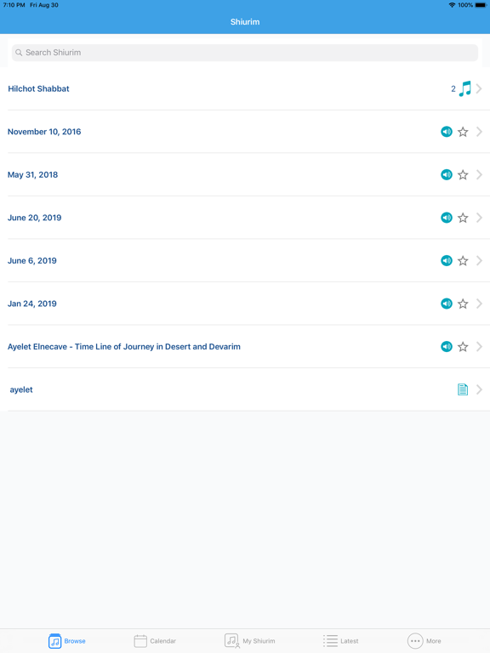Open the document icon on ayelet row
The width and height of the screenshot is (490, 653).
coord(463,389)
